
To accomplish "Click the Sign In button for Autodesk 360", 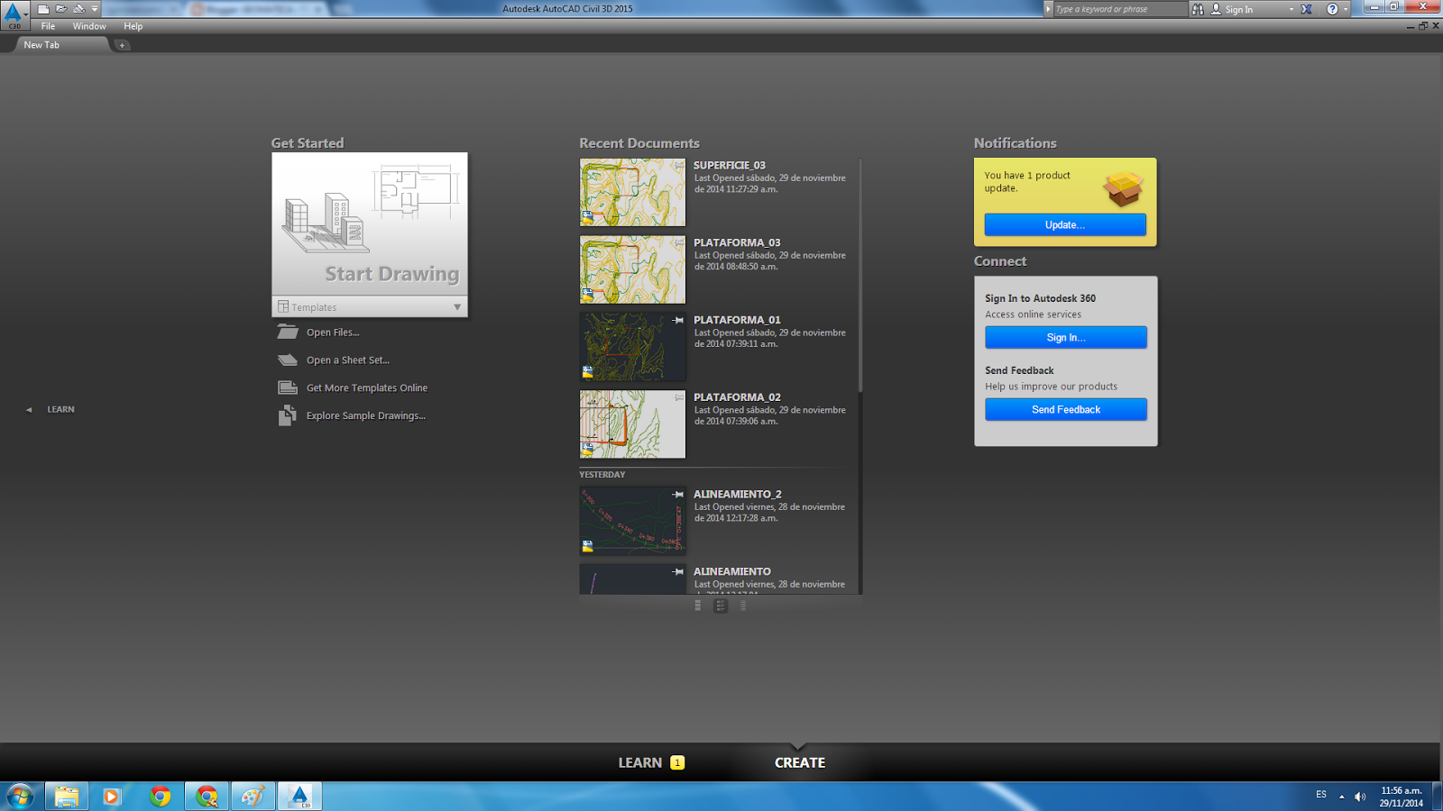I will click(x=1066, y=337).
